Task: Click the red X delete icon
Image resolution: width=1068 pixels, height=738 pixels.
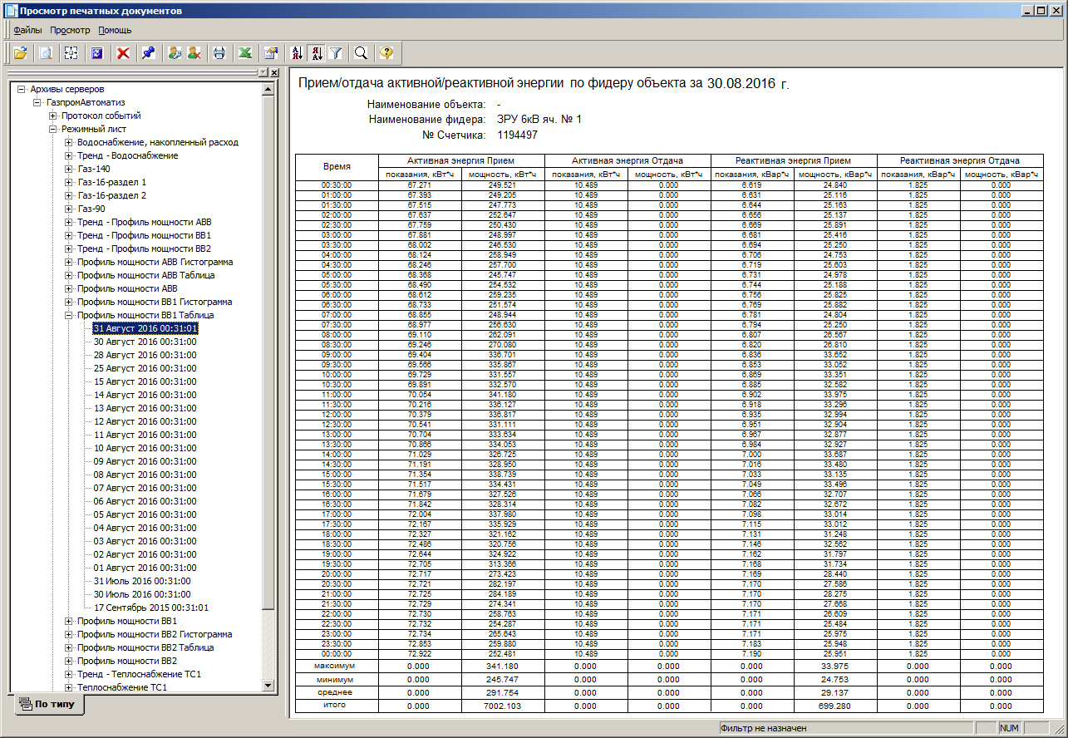Action: (x=123, y=53)
